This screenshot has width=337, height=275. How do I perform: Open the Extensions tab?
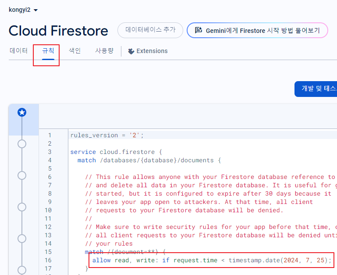coord(148,51)
